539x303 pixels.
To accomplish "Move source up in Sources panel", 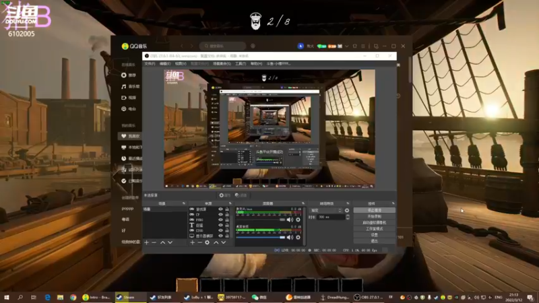I will point(216,242).
